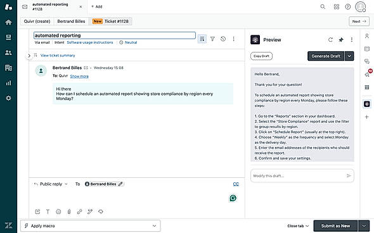Open the help question mark icon
The image size is (374, 233).
click(348, 7)
